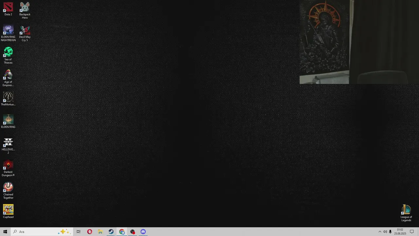Switch to the OBS recording app in taskbar

click(x=133, y=232)
